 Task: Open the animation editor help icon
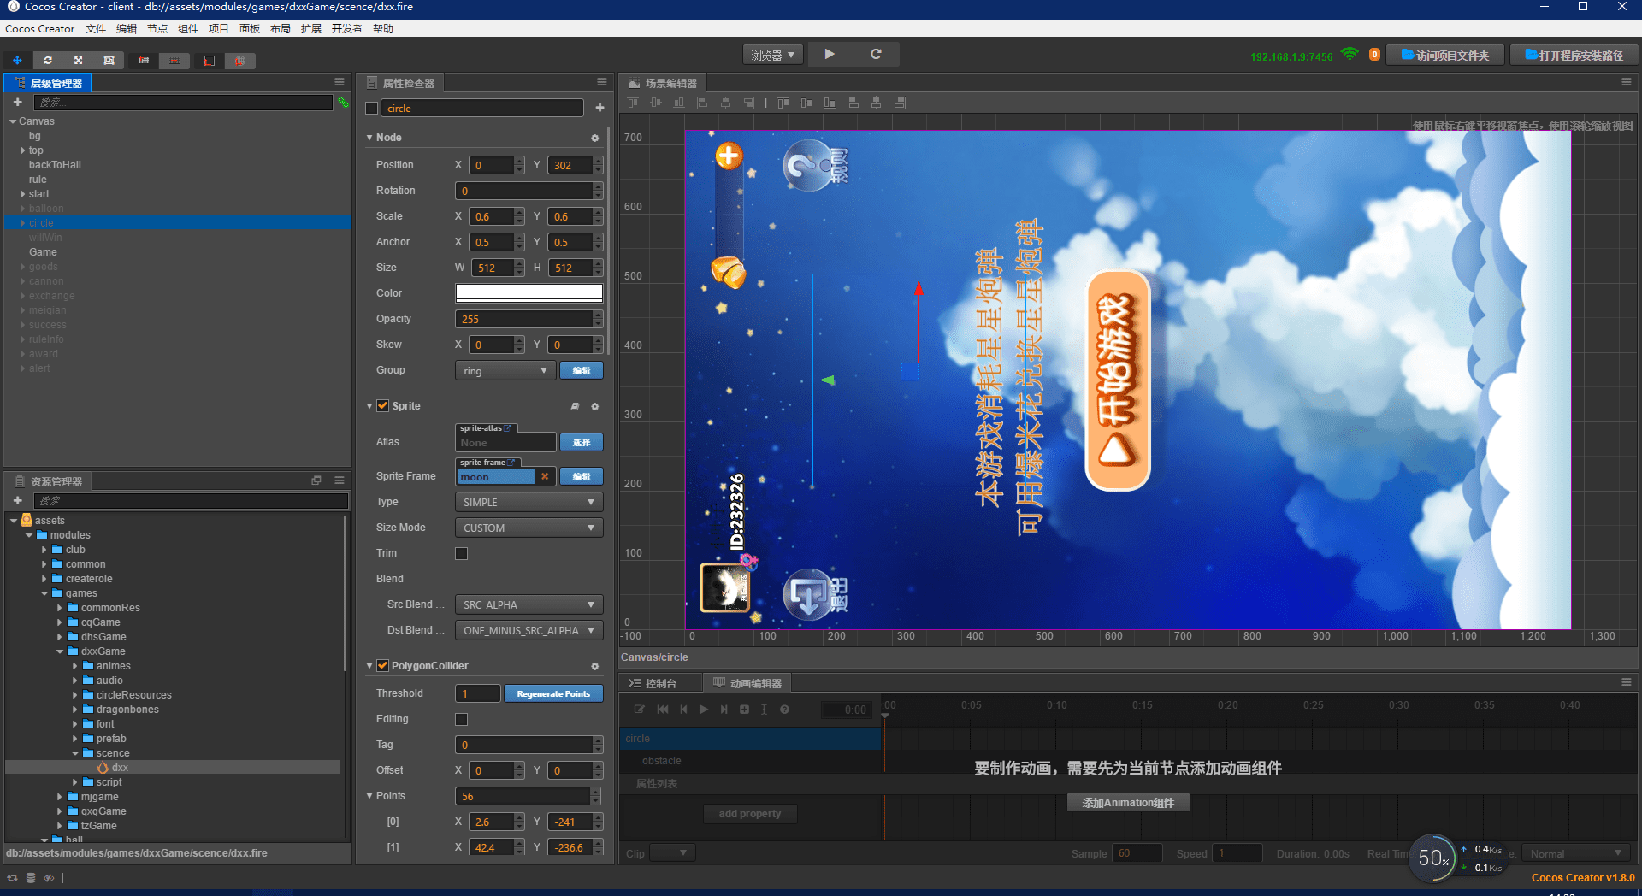(784, 710)
